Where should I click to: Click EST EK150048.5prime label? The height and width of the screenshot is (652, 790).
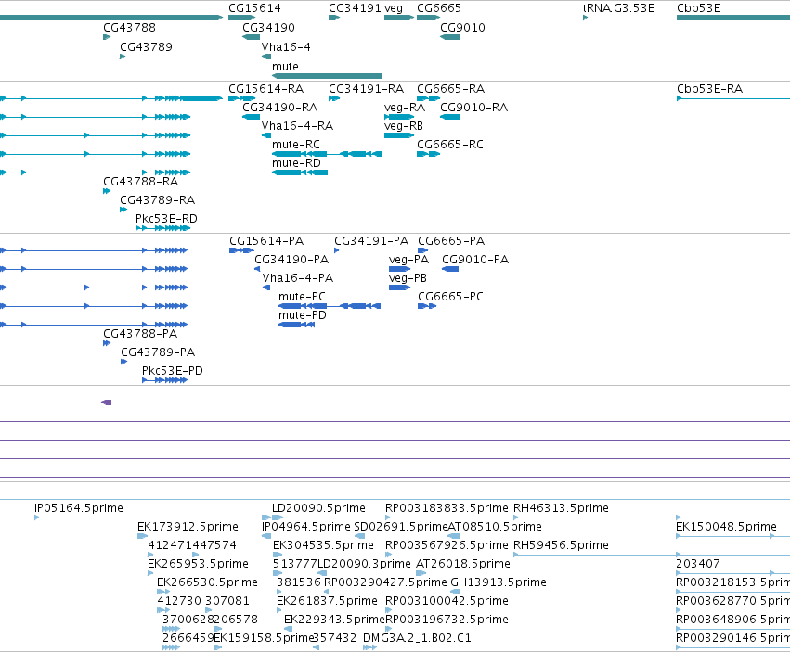[x=726, y=527]
